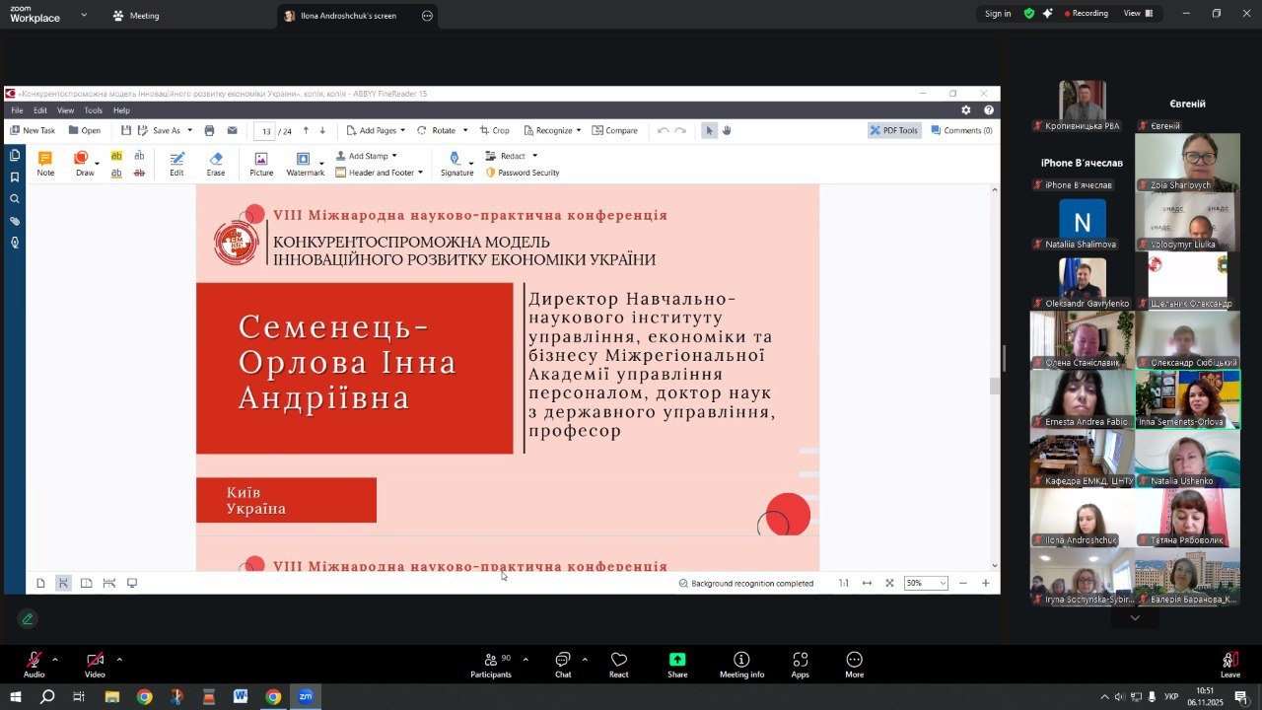Switch to the Meeting tab

point(136,16)
